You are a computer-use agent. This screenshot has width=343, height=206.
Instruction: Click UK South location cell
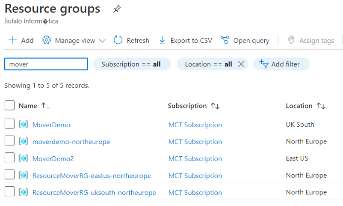click(x=300, y=125)
